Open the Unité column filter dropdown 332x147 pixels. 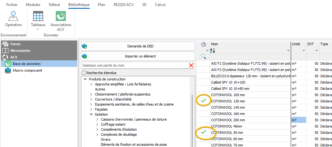(x=304, y=51)
